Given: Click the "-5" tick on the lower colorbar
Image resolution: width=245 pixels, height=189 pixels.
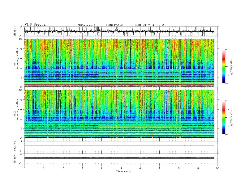Looking at the screenshot, I should 228,118.
